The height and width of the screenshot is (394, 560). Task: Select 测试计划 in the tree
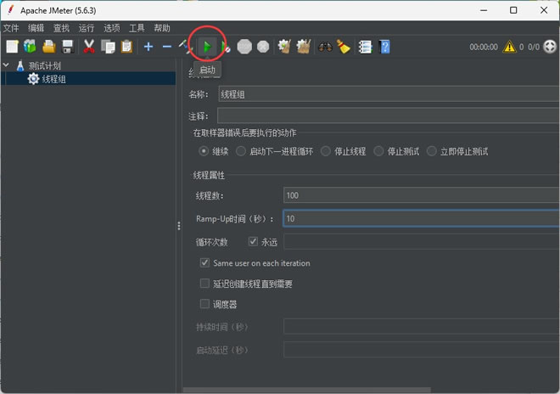click(45, 65)
